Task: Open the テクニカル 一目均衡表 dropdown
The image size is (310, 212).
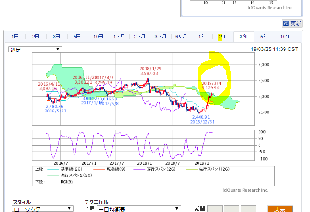Action: (x=138, y=209)
